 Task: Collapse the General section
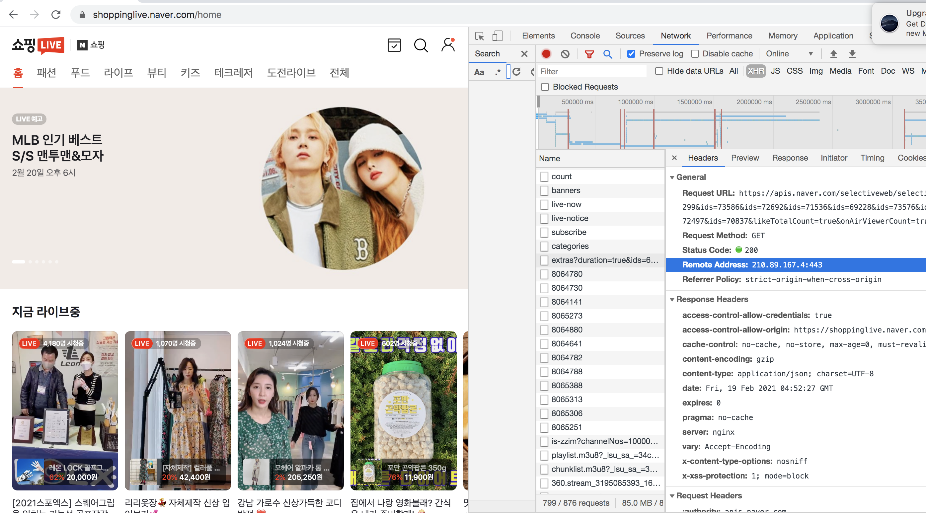click(x=672, y=177)
